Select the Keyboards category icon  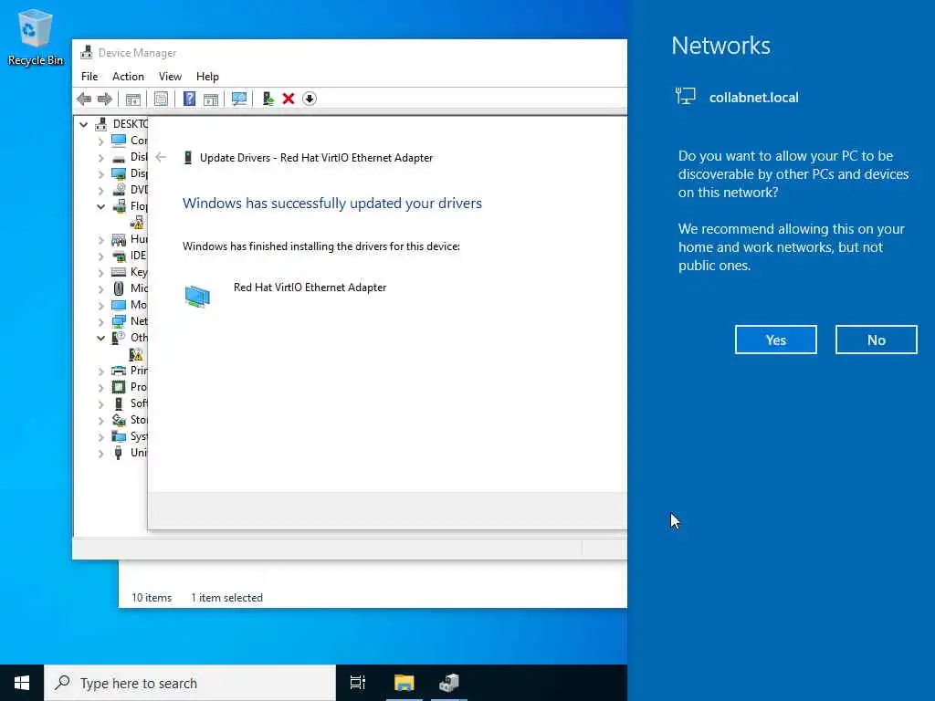(119, 272)
